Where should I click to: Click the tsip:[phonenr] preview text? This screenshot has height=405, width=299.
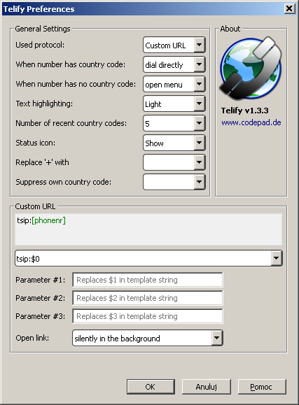coord(41,220)
